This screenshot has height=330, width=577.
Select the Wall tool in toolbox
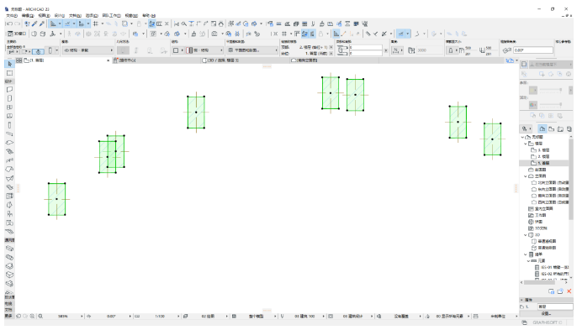coord(9,89)
